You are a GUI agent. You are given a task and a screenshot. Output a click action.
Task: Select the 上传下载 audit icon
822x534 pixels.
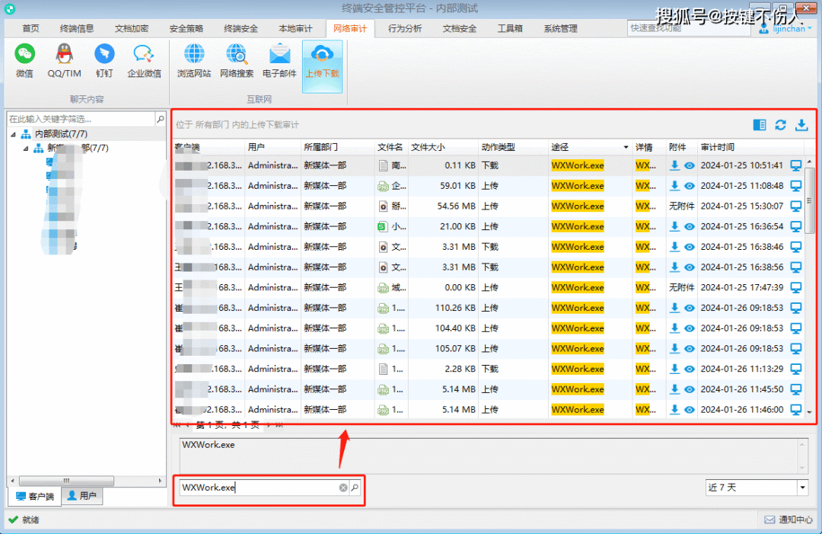(x=322, y=66)
